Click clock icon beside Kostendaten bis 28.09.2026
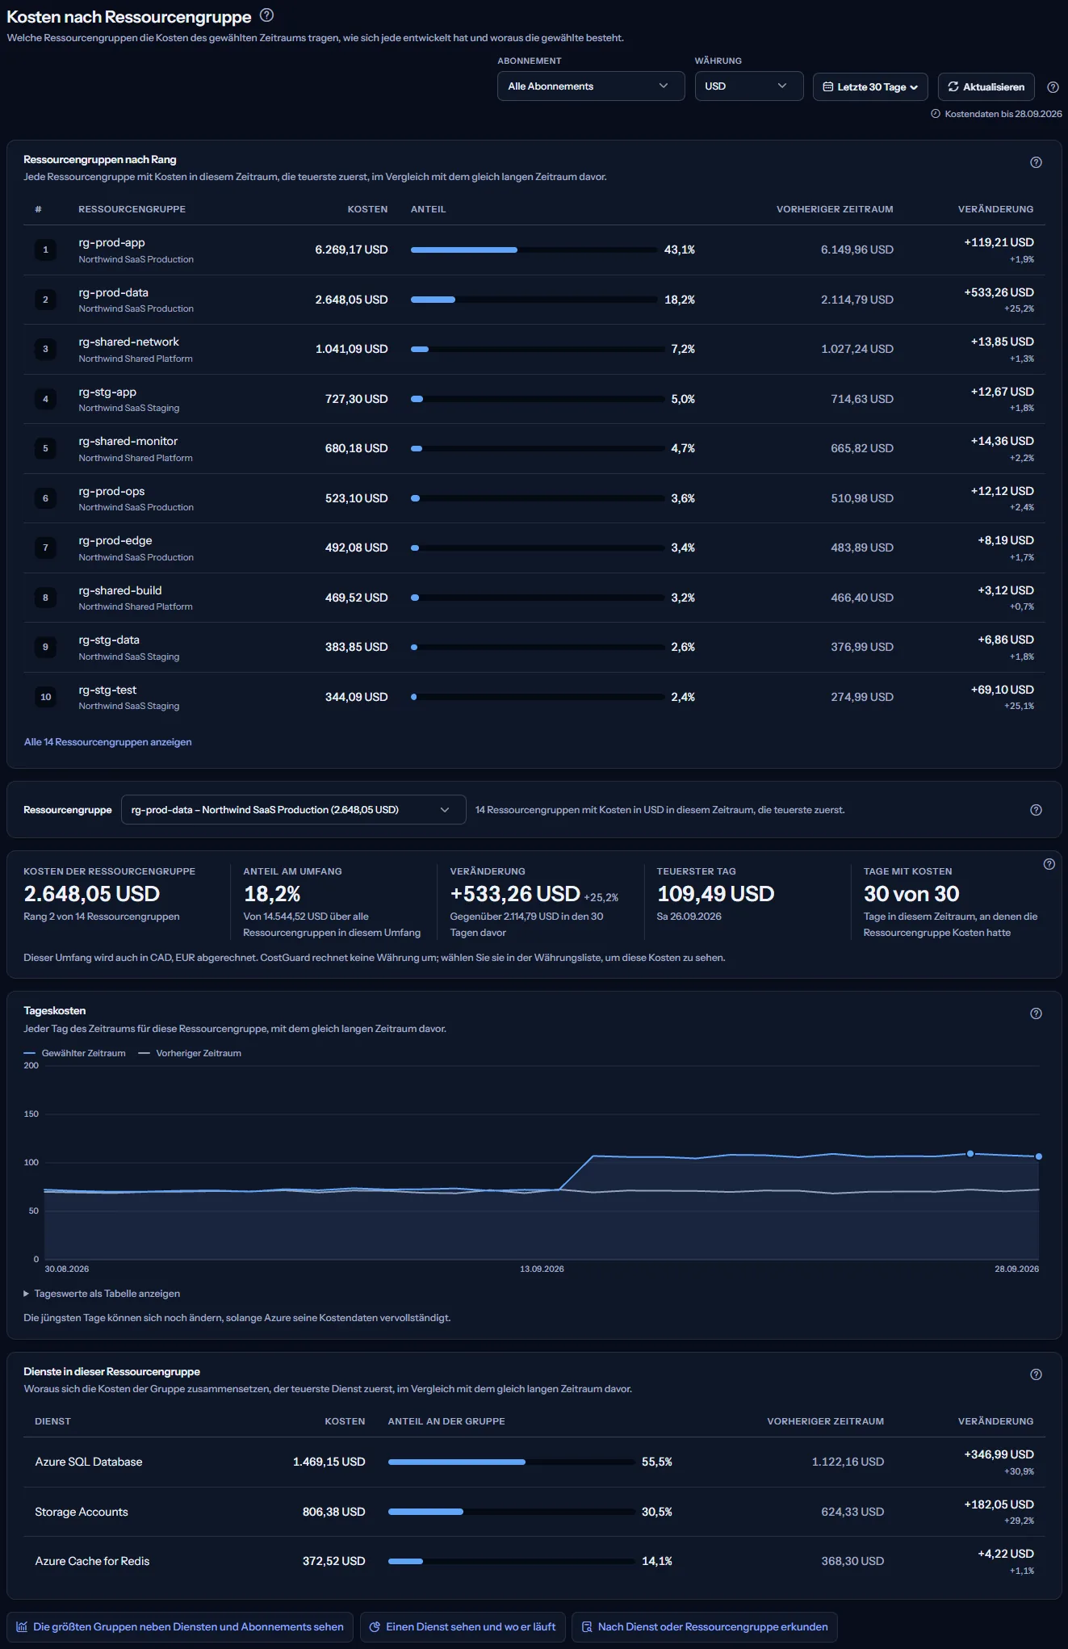This screenshot has height=1649, width=1068. (x=936, y=114)
